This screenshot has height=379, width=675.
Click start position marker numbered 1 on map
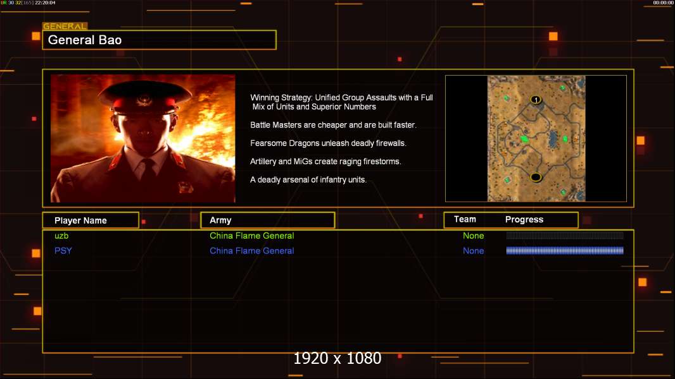536,100
